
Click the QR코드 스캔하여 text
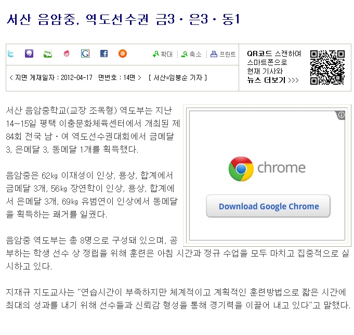click(x=274, y=53)
